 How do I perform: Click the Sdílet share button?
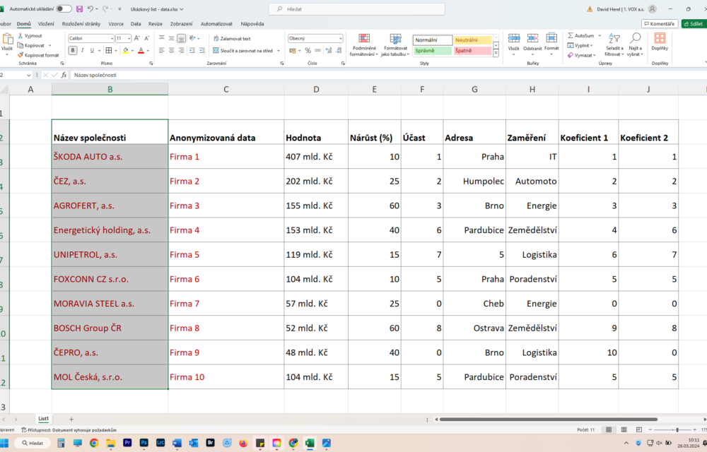693,23
